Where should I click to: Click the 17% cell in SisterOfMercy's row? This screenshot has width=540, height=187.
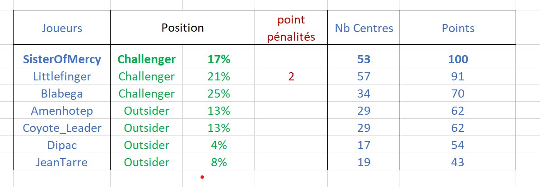pyautogui.click(x=219, y=59)
